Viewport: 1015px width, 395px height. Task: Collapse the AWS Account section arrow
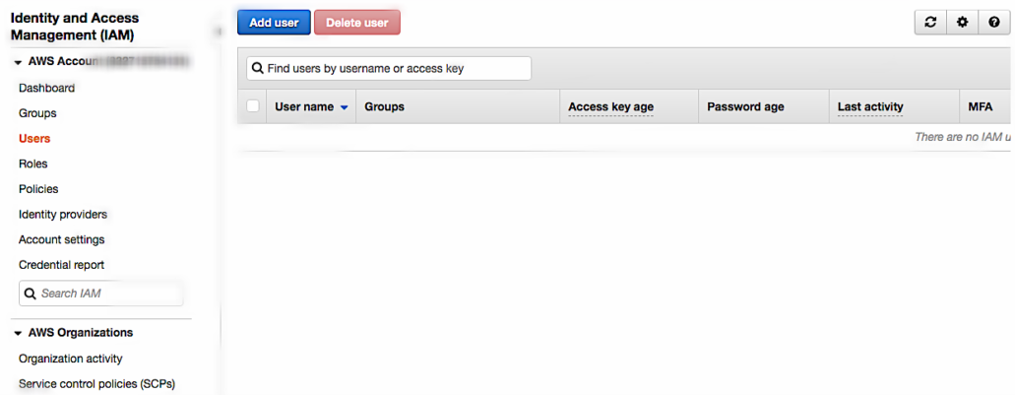pos(18,62)
